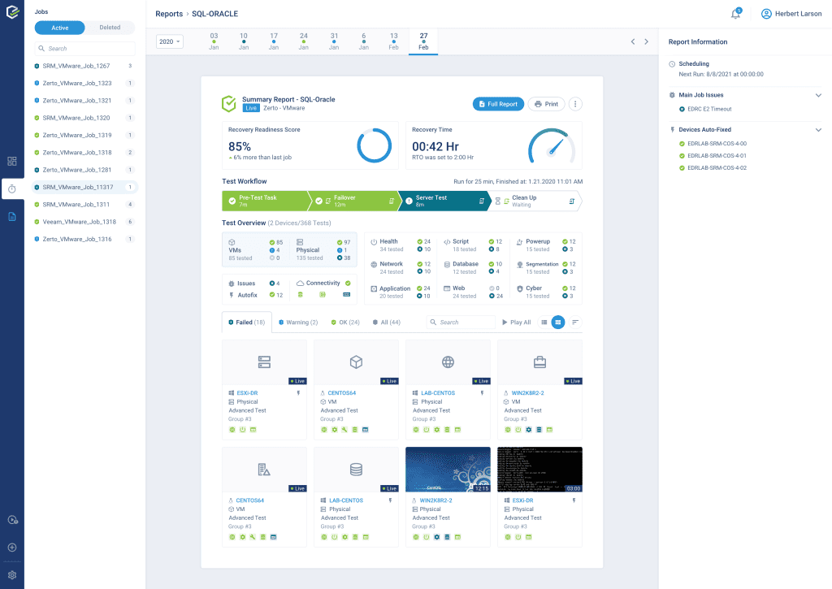Viewport: 832px width, 589px height.
Task: Click the Print button
Action: coord(546,104)
